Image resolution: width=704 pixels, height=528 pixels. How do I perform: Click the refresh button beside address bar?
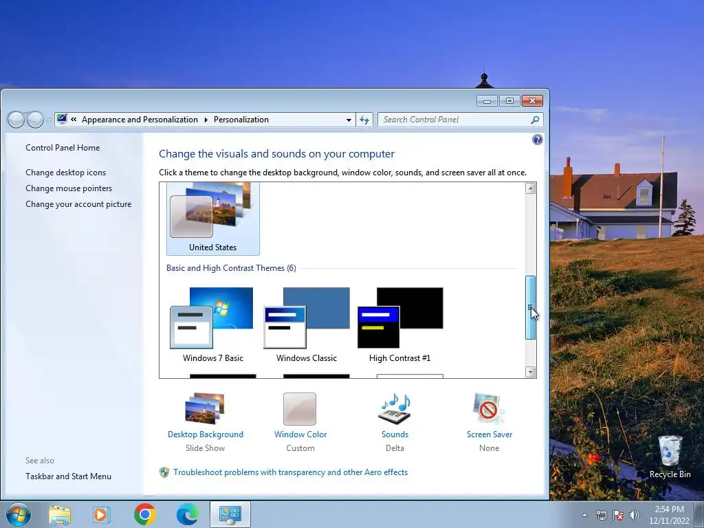(x=364, y=120)
